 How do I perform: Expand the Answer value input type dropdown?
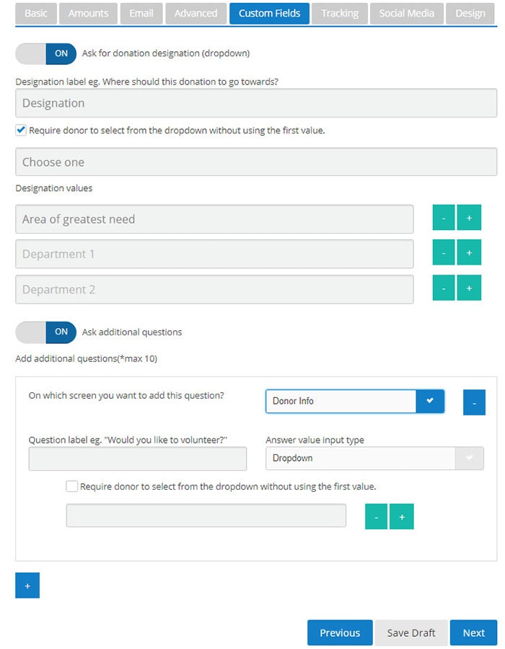(374, 459)
